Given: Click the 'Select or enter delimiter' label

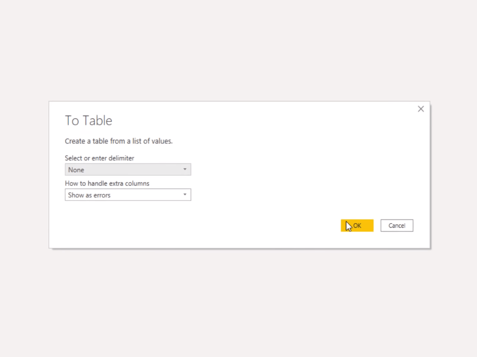Looking at the screenshot, I should click(x=99, y=158).
